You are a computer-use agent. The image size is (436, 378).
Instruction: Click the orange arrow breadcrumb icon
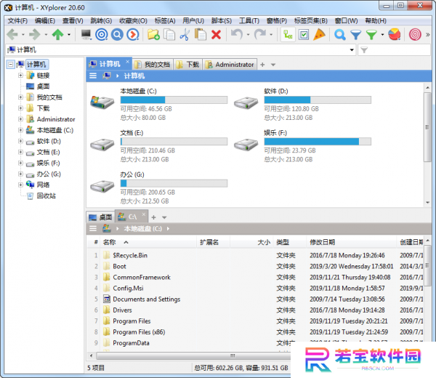[x=133, y=34]
